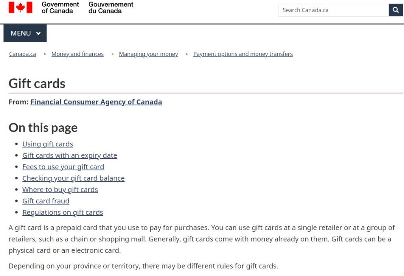This screenshot has height=276, width=404.
Task: Open the Canada.ca breadcrumb link
Action: coord(22,54)
